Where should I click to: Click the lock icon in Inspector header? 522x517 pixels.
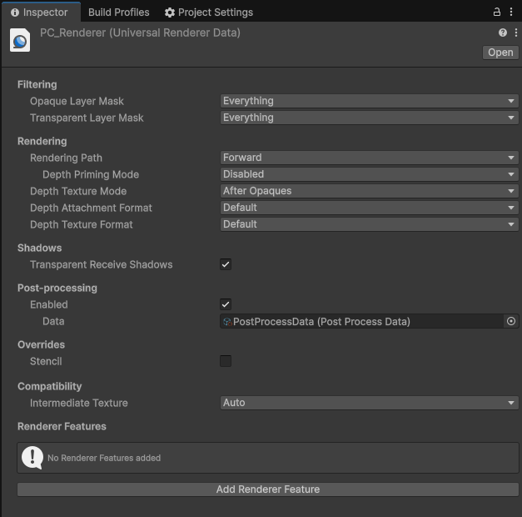pyautogui.click(x=497, y=12)
